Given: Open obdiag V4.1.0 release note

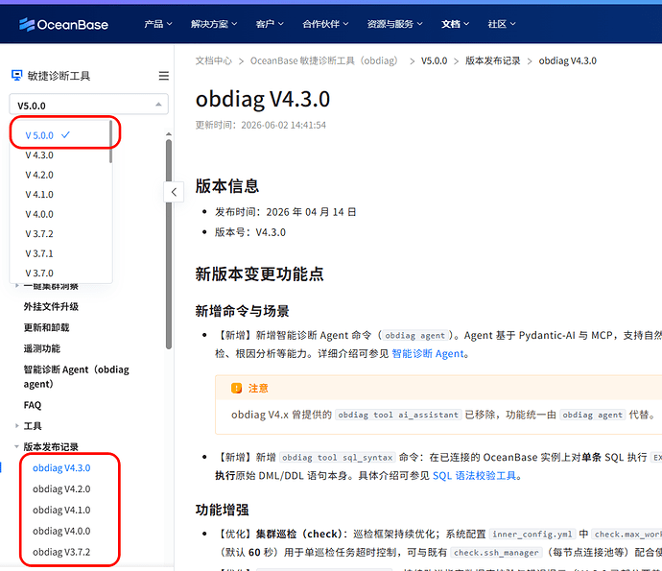Looking at the screenshot, I should tap(61, 511).
